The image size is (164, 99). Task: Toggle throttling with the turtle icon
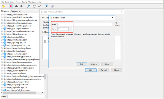pos(16,6)
